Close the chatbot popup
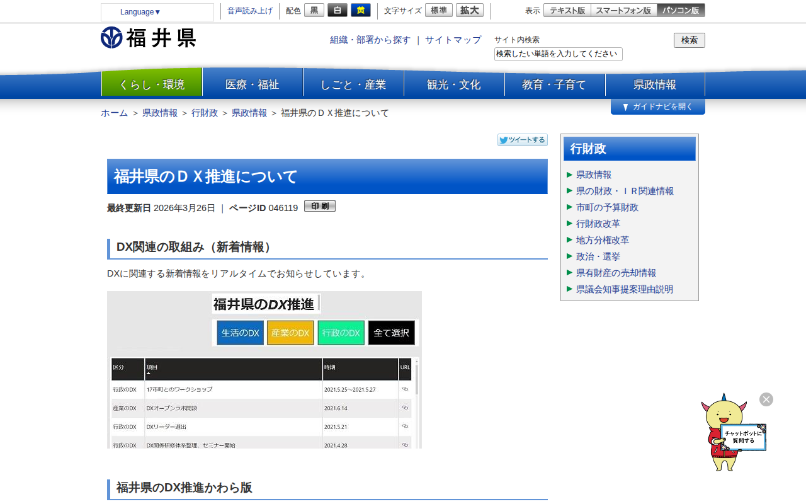 (x=766, y=399)
